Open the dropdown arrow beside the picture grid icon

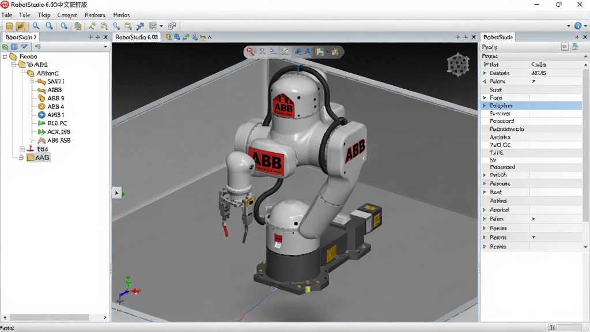161,26
